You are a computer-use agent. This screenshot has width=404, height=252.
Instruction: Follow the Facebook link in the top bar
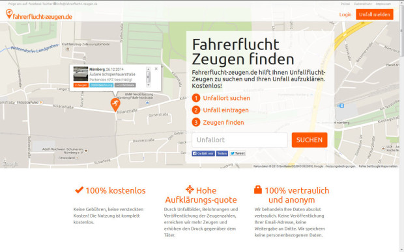(35, 4)
